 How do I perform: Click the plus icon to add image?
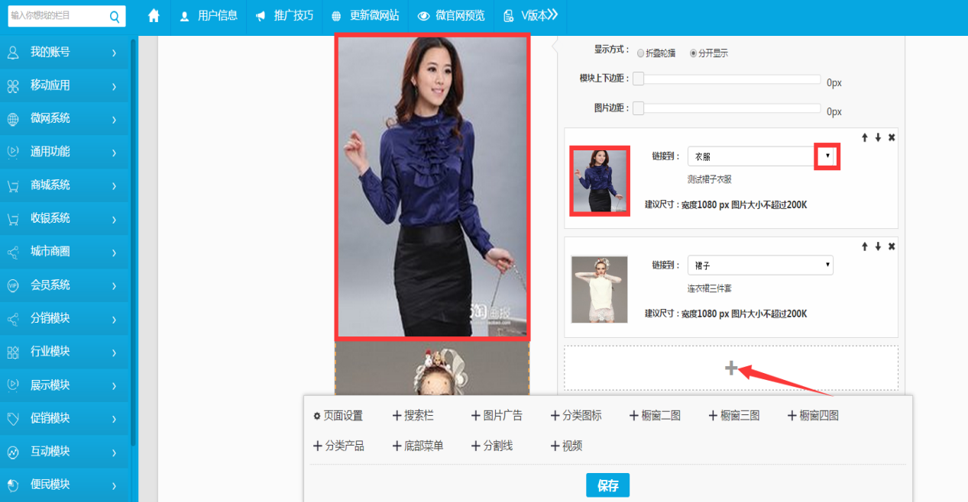[x=731, y=368]
